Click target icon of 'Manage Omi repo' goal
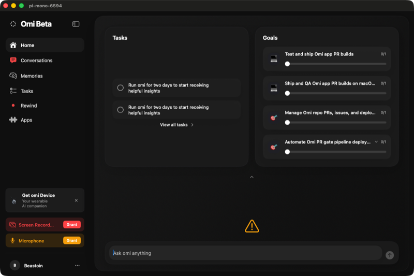 click(274, 117)
